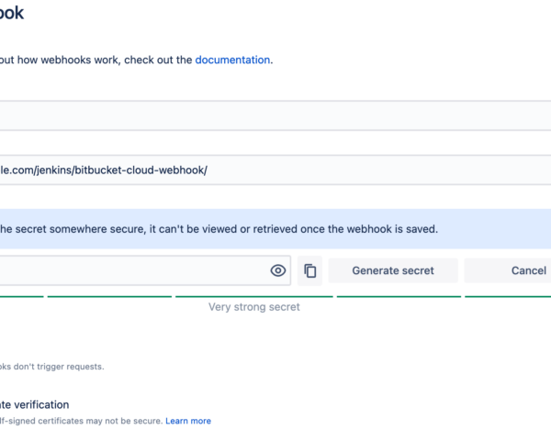Image resolution: width=551 pixels, height=440 pixels.
Task: Click the fourth strength bar segment from left
Action: (x=399, y=296)
